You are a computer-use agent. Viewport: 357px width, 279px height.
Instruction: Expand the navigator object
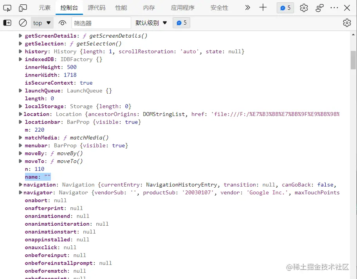point(20,193)
